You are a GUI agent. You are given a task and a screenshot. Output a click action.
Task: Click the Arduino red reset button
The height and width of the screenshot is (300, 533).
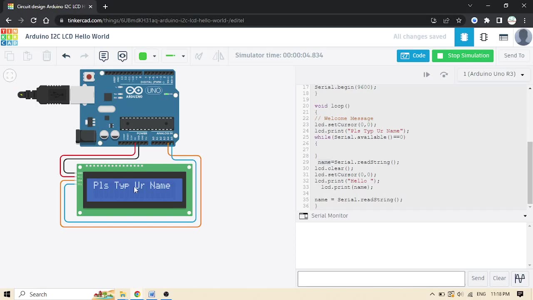(89, 77)
